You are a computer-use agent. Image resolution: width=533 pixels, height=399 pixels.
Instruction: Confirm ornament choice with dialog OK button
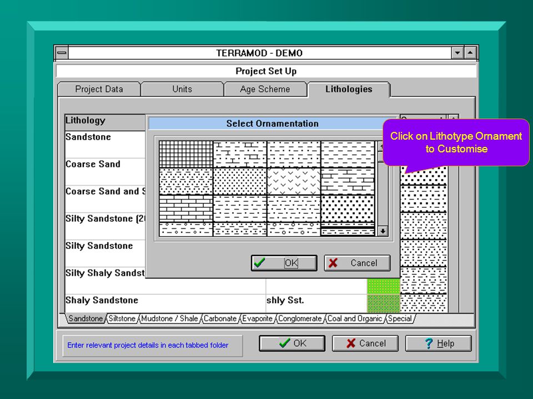[284, 263]
